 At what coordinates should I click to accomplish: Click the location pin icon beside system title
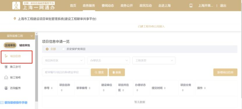coord(15,19)
